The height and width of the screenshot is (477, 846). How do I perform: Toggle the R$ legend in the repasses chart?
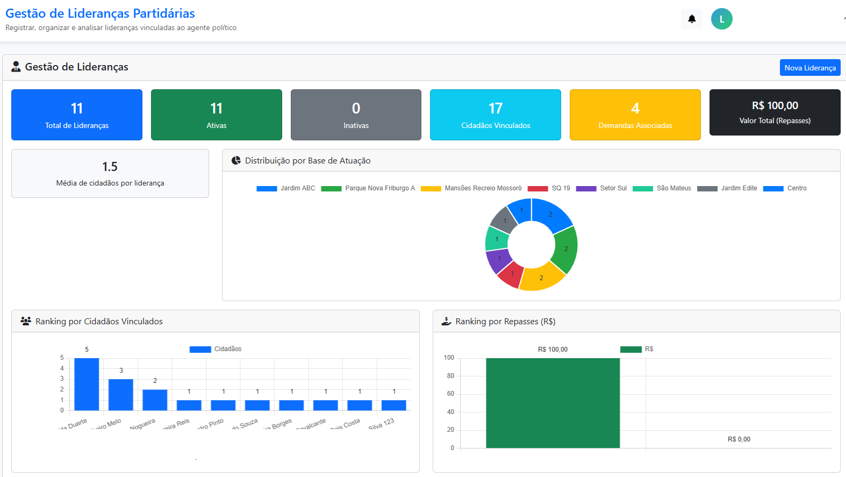tap(637, 349)
